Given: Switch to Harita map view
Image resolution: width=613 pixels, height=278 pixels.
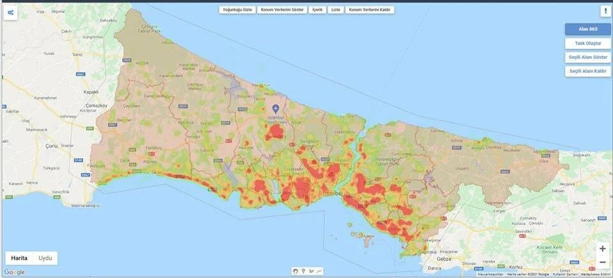Looking at the screenshot, I should (19, 258).
